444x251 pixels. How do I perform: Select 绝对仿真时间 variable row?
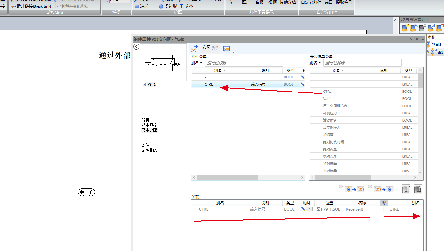(x=364, y=142)
